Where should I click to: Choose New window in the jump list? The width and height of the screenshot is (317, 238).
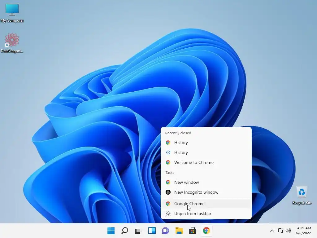206,182
